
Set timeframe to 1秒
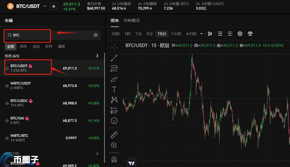coord(128,34)
